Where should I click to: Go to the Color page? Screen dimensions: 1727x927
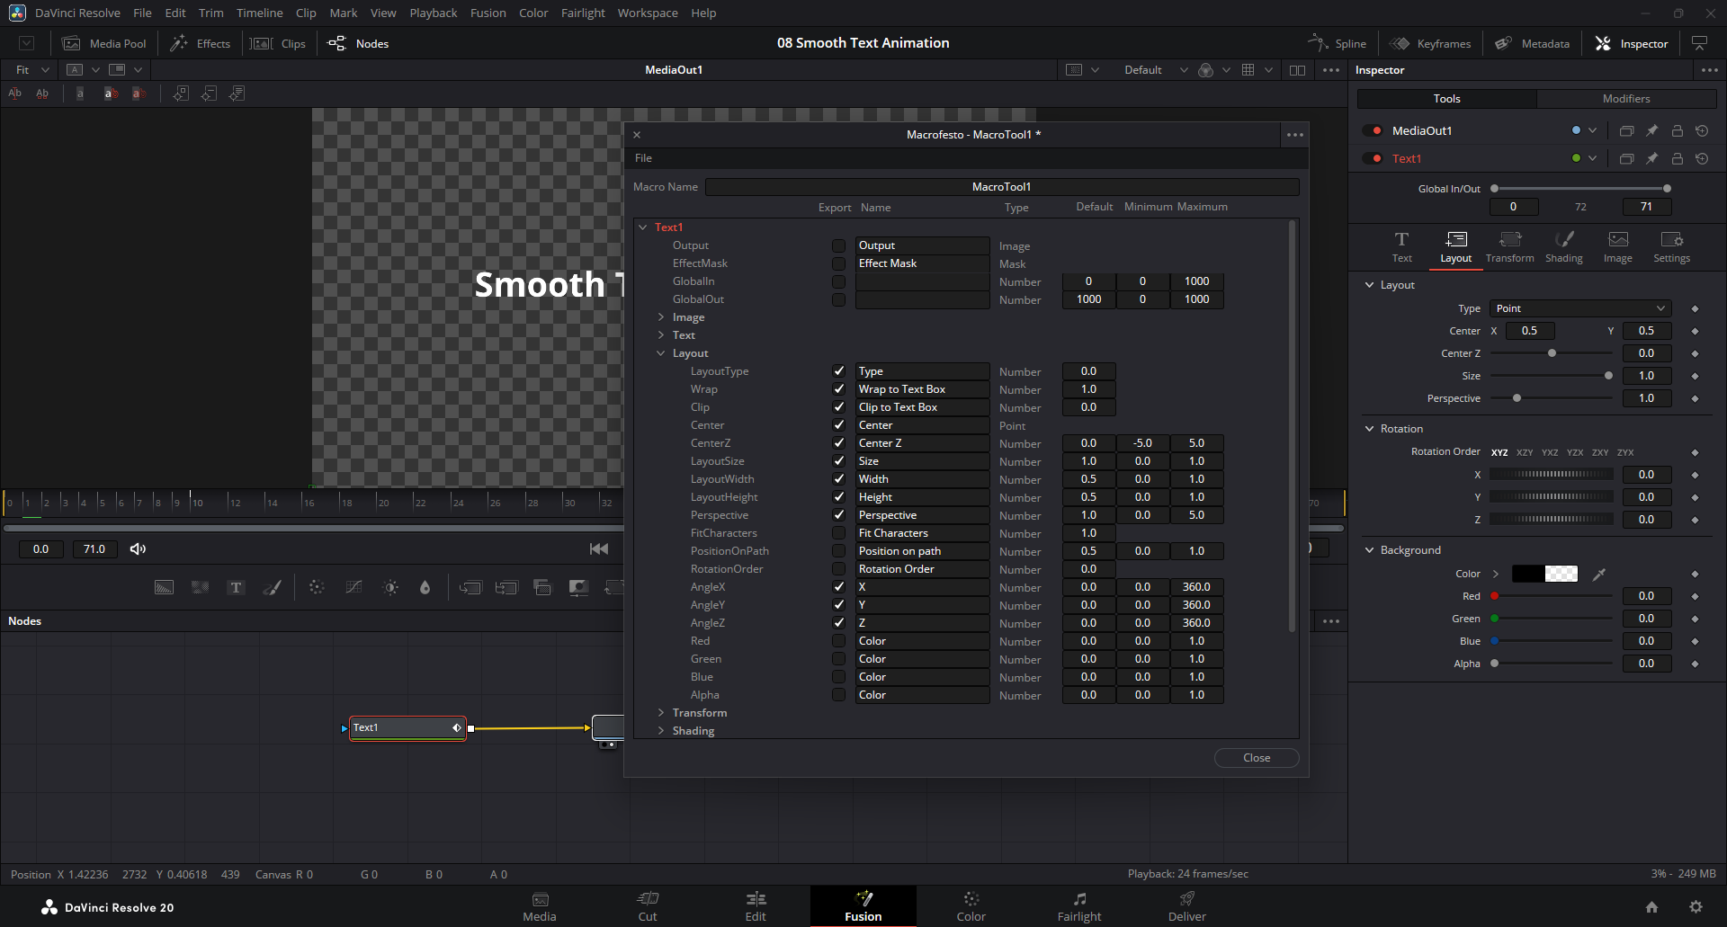pyautogui.click(x=971, y=905)
